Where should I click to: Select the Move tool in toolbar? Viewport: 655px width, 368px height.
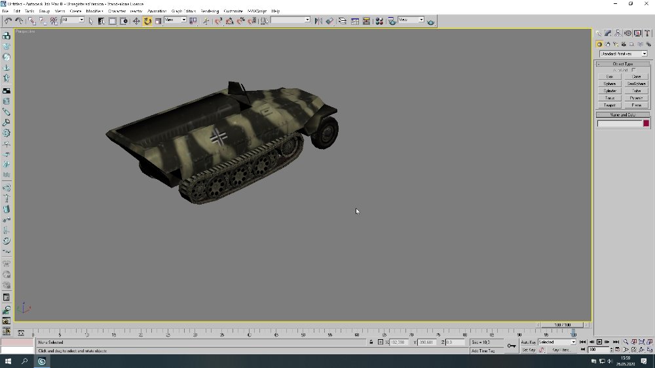(136, 21)
